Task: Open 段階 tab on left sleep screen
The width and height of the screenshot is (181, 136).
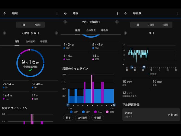Action: (x=17, y=42)
